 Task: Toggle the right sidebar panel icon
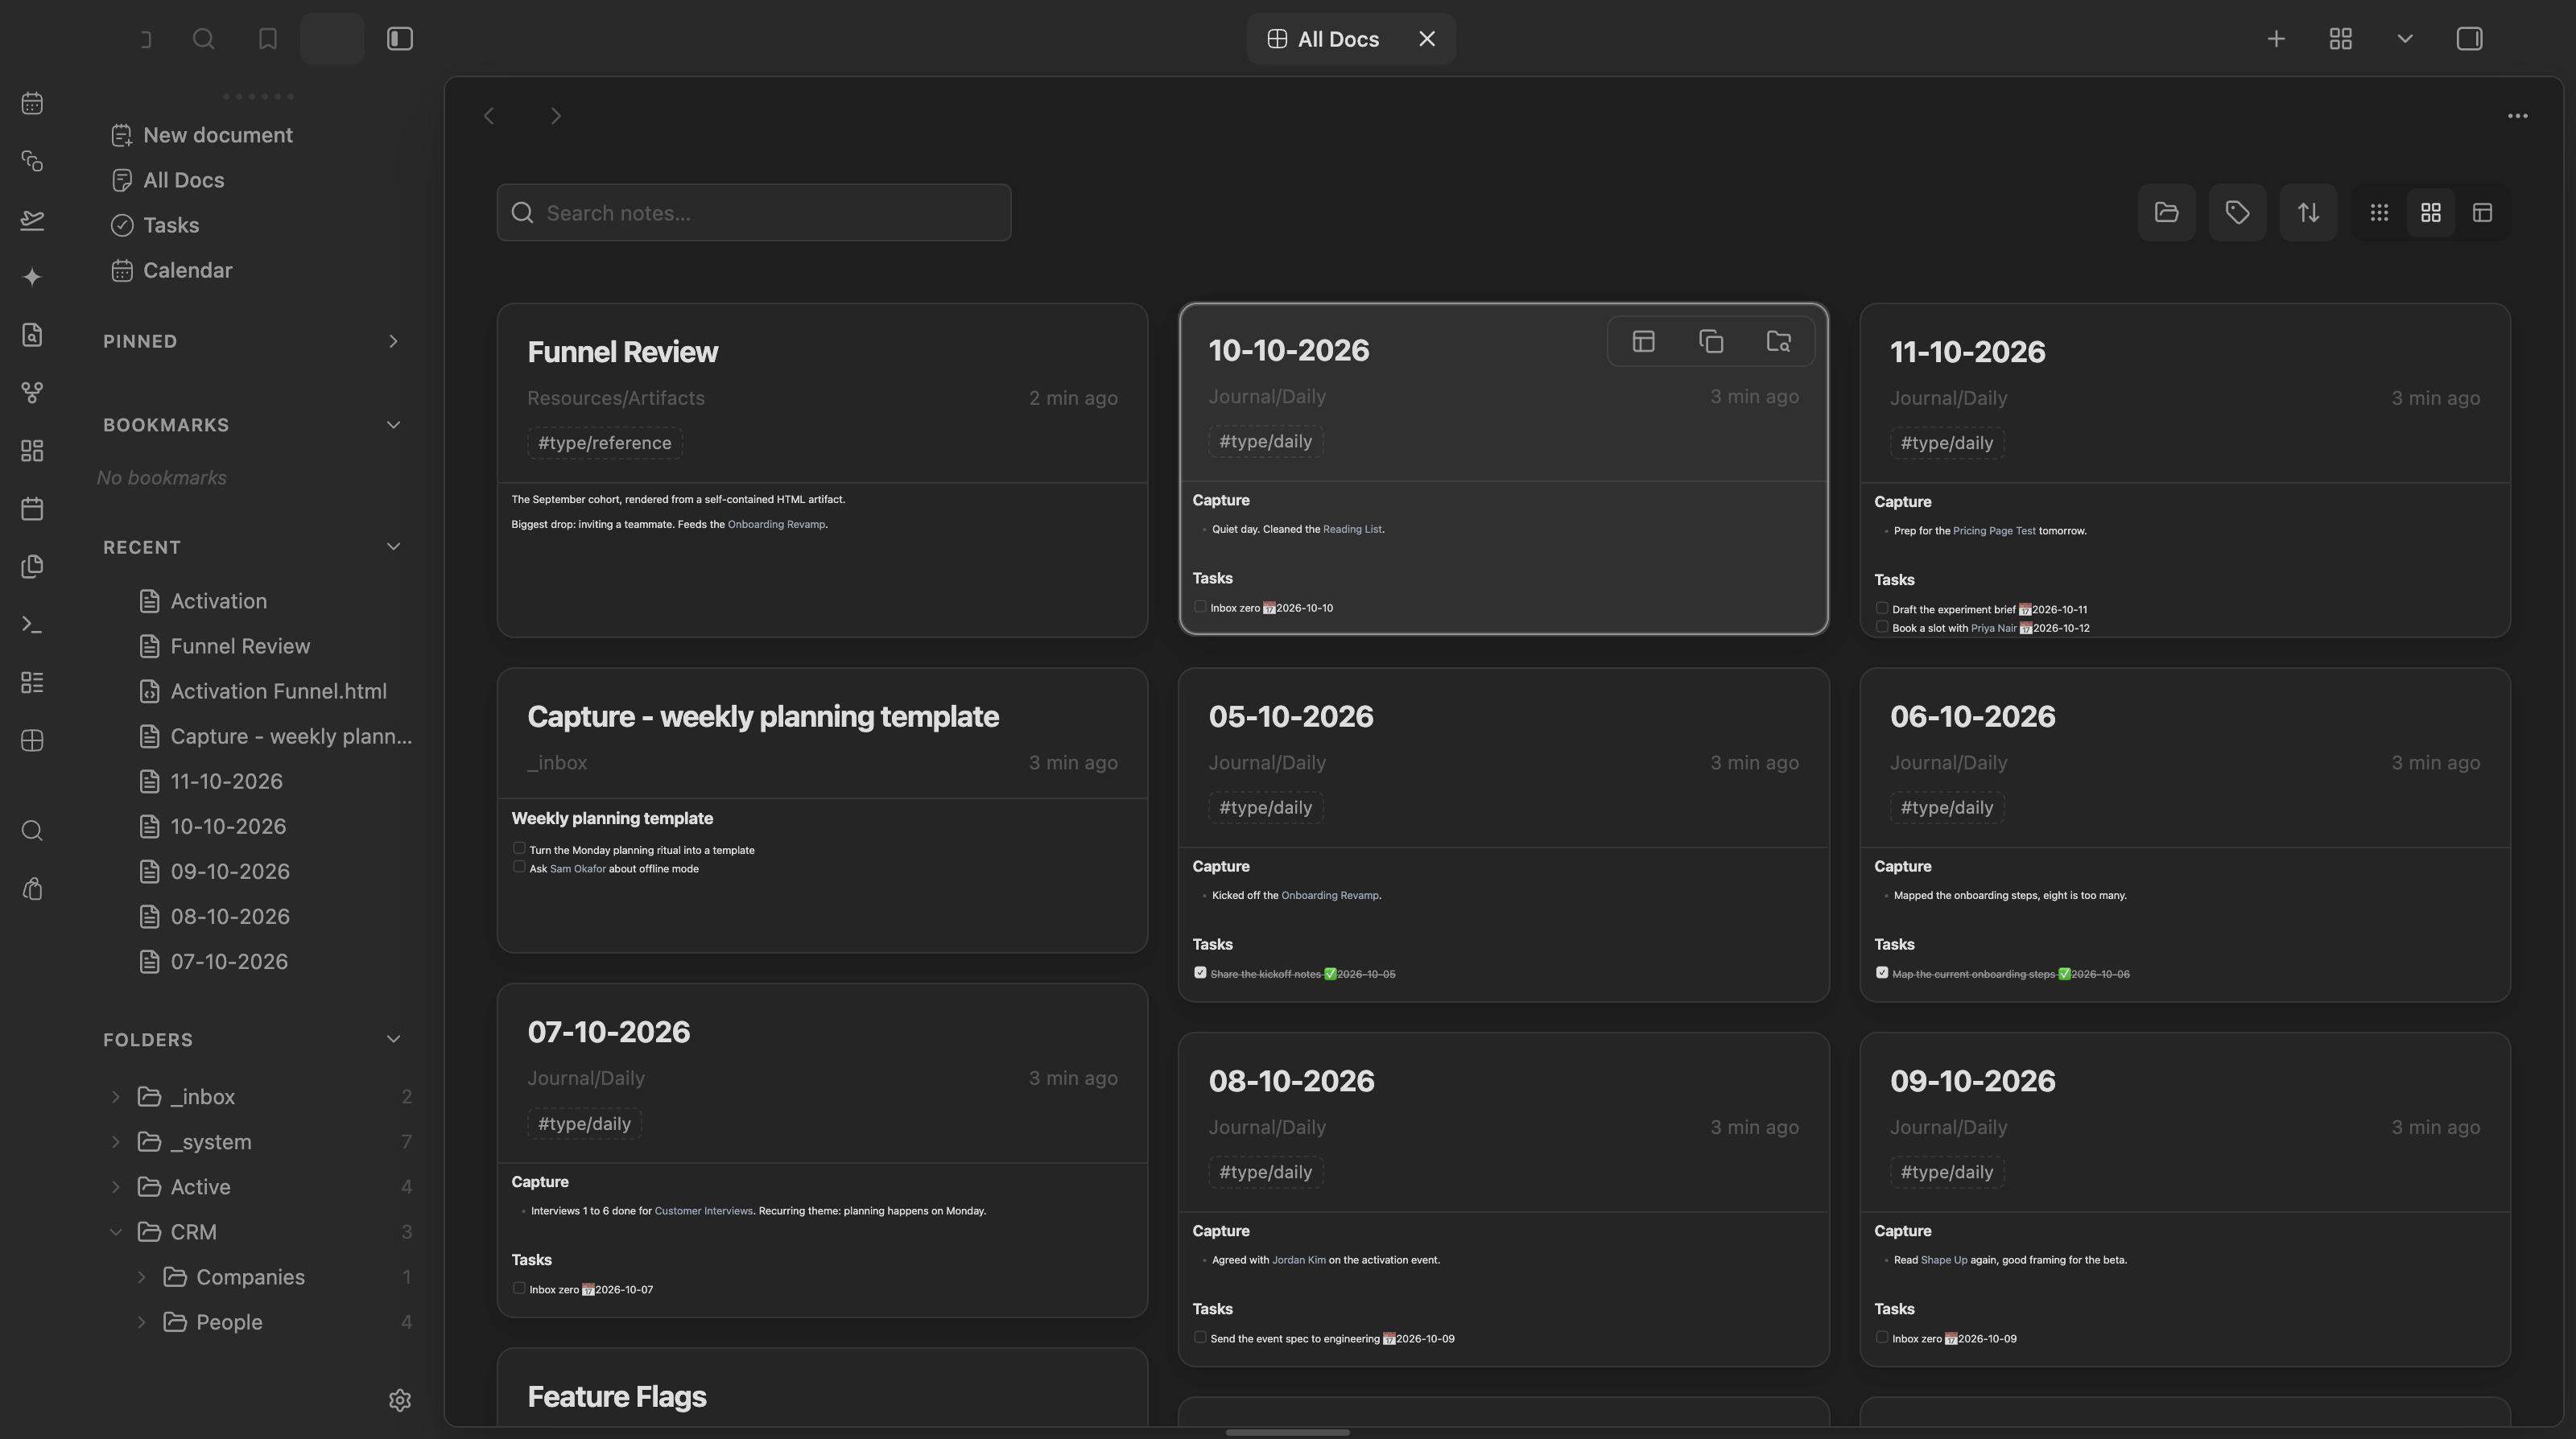[x=2469, y=39]
